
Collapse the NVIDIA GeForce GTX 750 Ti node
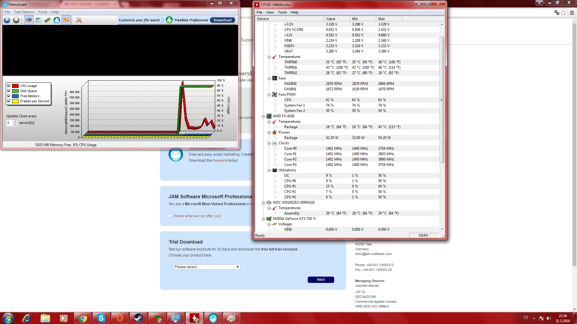(264, 219)
